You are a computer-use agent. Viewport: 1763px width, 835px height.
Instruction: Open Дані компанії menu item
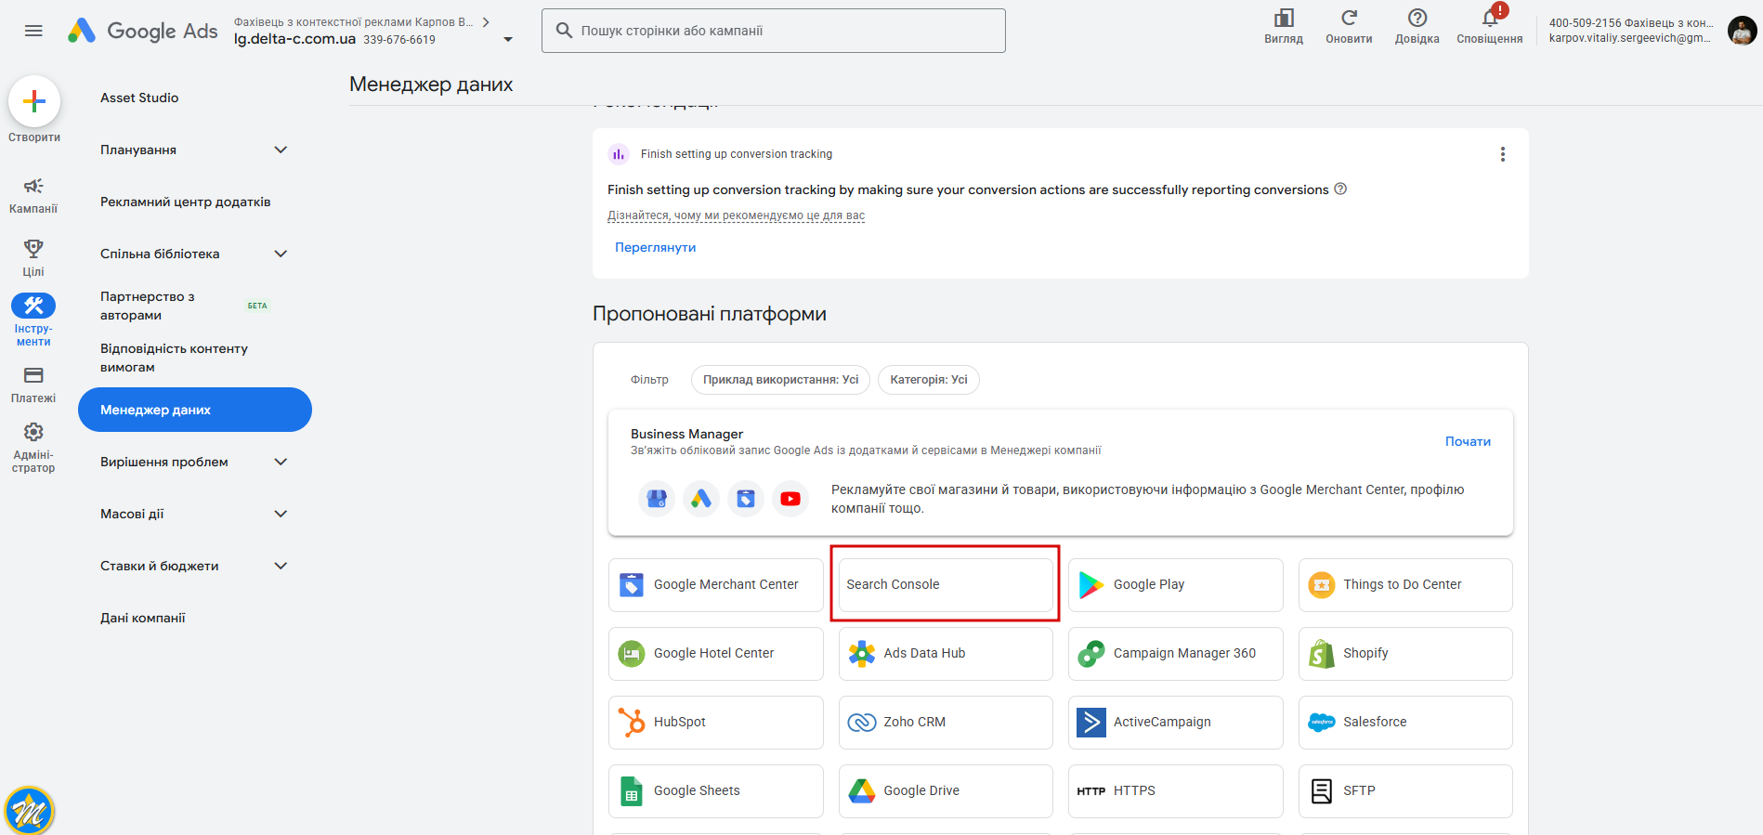pyautogui.click(x=143, y=618)
